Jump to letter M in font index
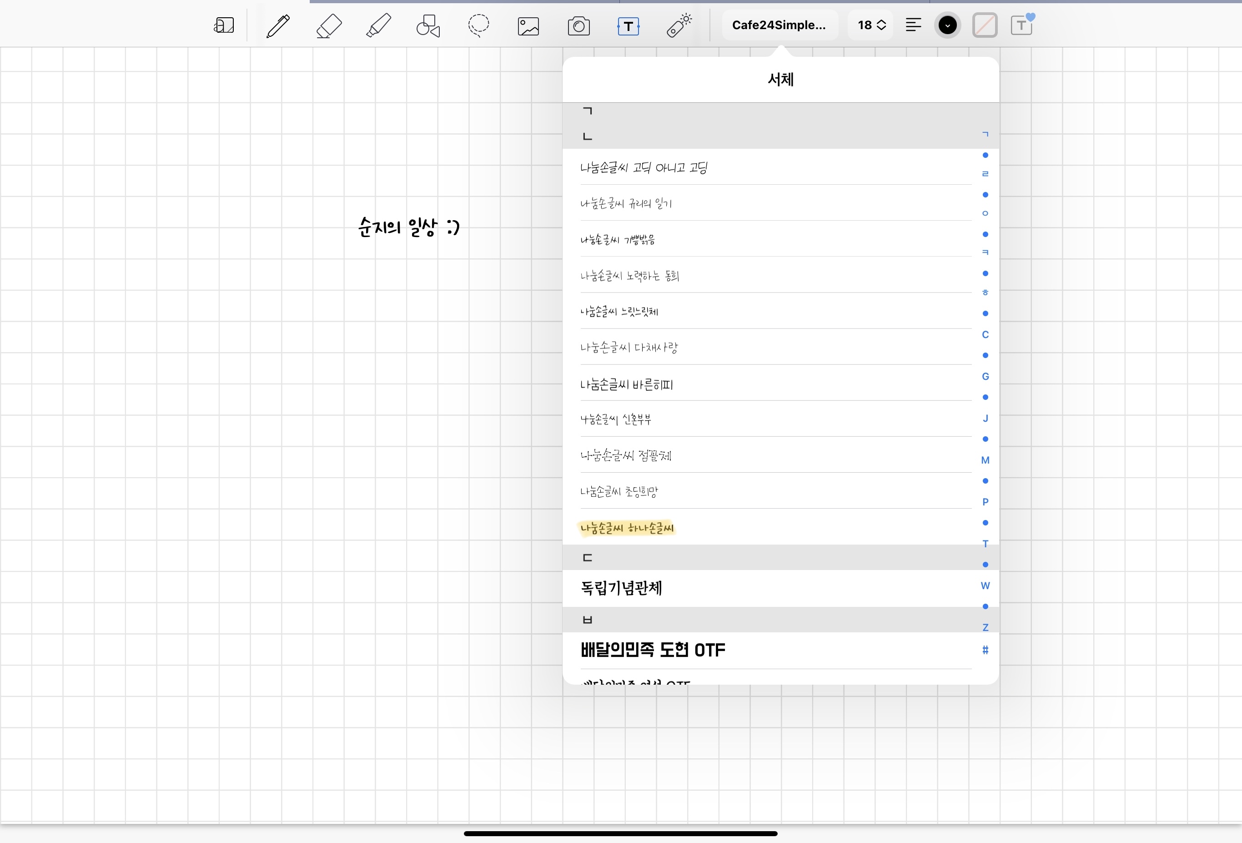This screenshot has width=1242, height=843. pos(985,460)
